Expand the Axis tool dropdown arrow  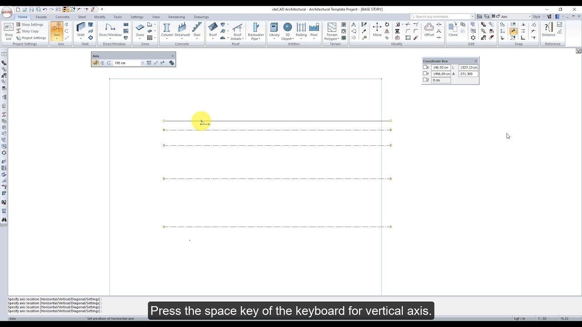coord(57,39)
